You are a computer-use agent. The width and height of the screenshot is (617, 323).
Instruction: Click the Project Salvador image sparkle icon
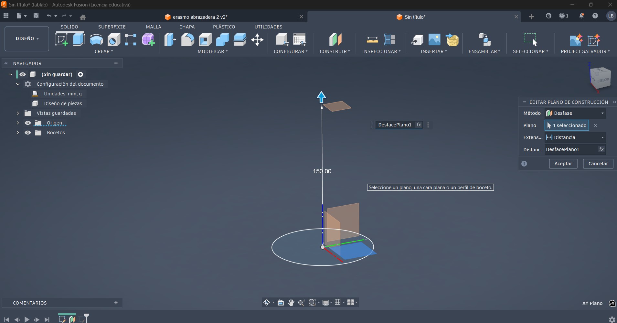click(x=576, y=40)
